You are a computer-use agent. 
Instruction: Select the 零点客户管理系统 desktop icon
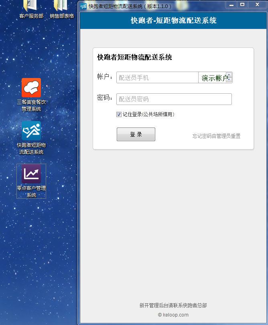(31, 181)
